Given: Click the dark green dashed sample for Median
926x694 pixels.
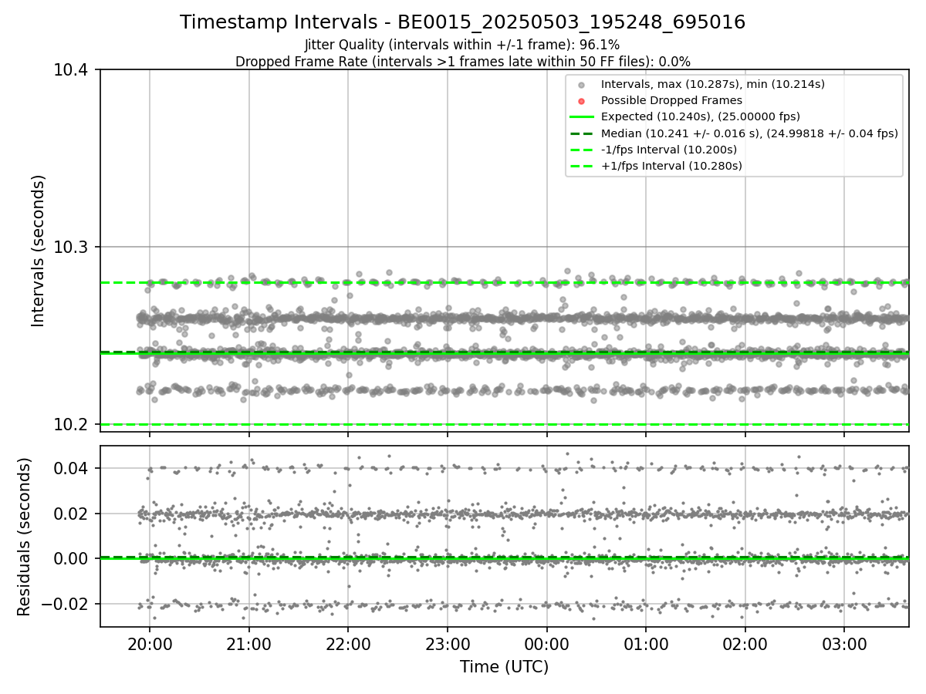Looking at the screenshot, I should [x=582, y=133].
